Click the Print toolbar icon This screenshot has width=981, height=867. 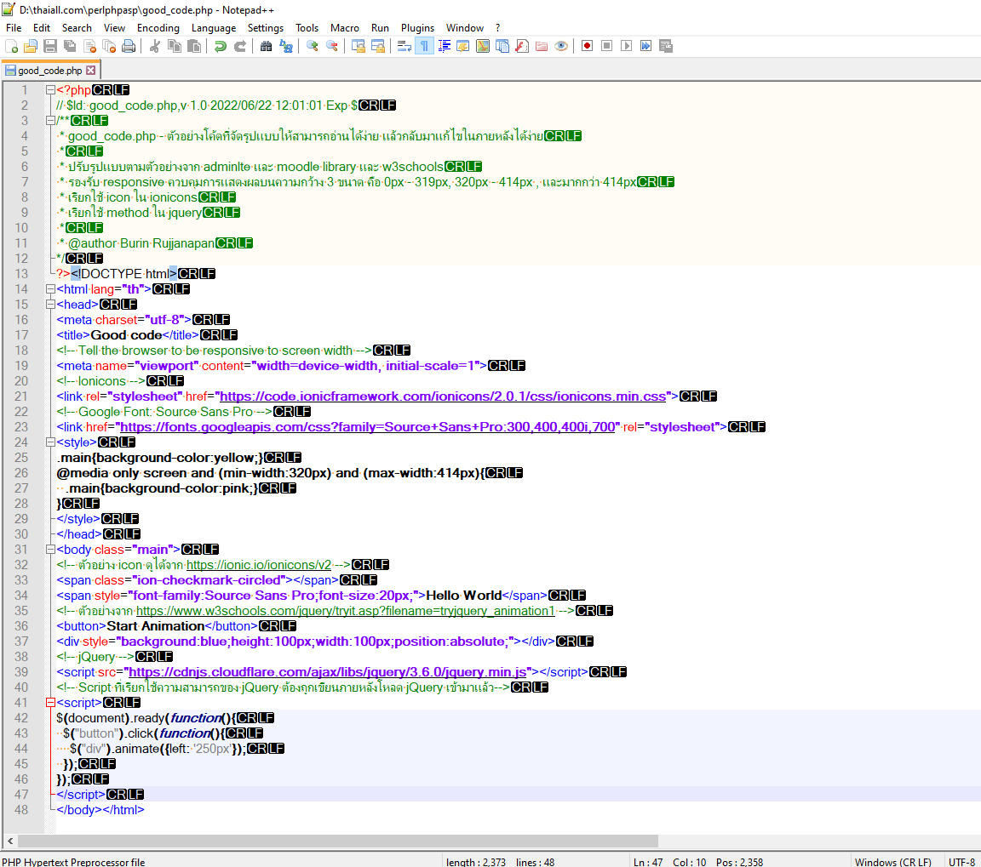point(129,46)
